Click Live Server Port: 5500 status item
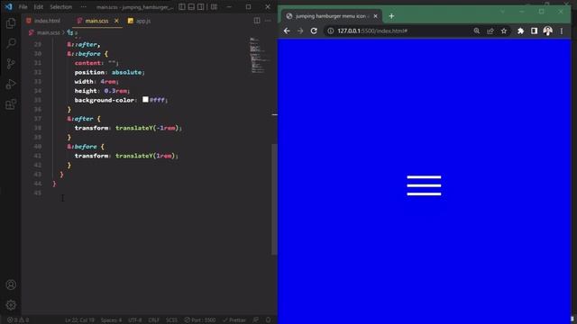The width and height of the screenshot is (577, 324). click(x=200, y=320)
